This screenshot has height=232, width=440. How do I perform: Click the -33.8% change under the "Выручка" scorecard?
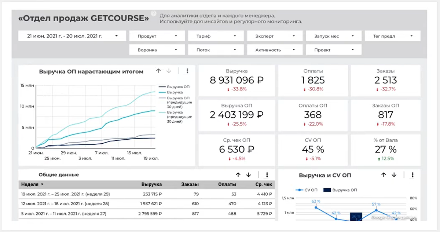237,89
